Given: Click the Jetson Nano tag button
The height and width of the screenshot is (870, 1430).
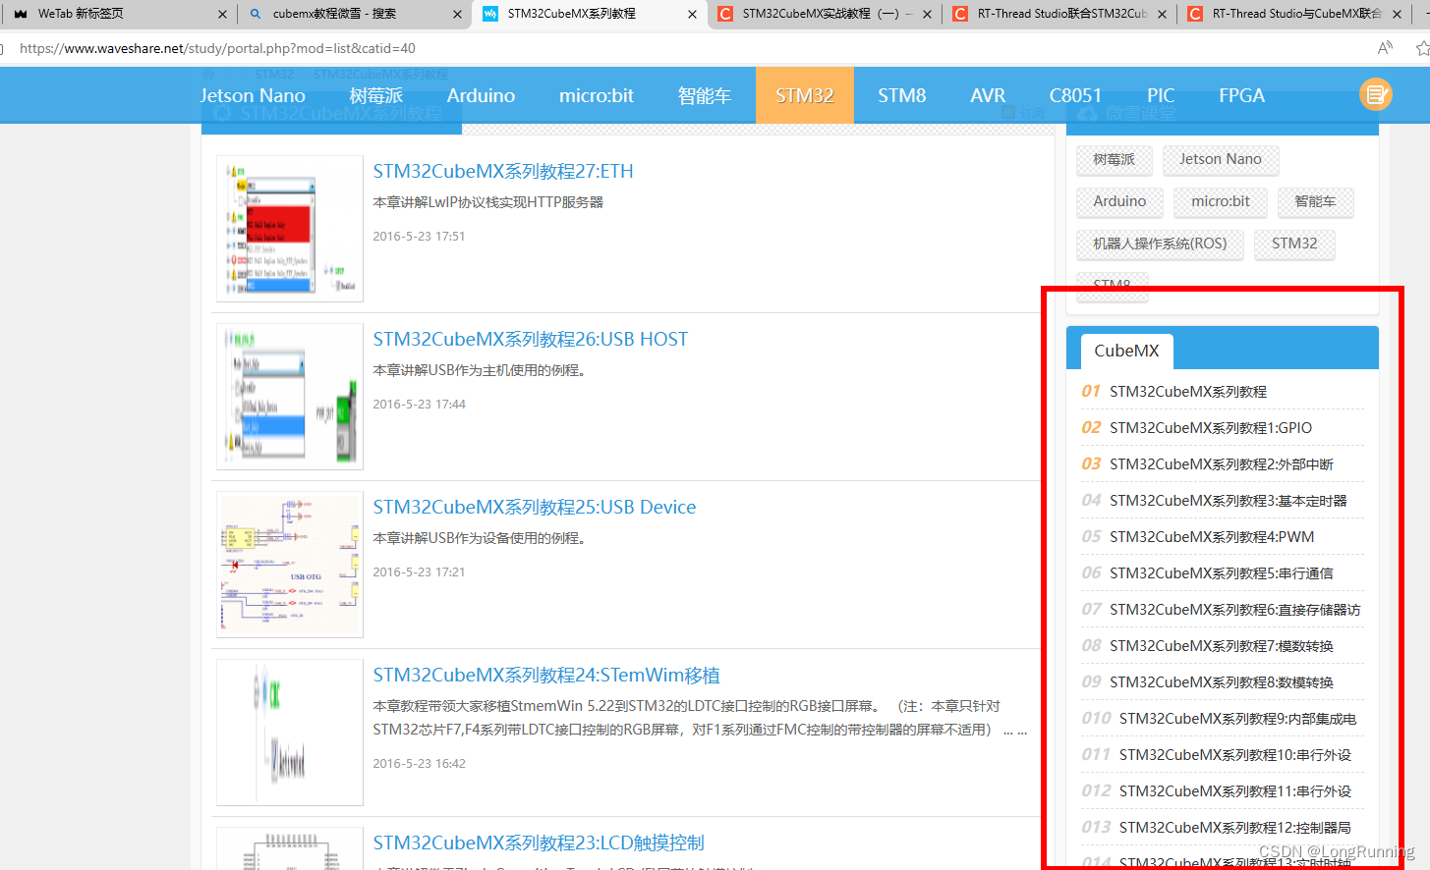Looking at the screenshot, I should pyautogui.click(x=1221, y=159).
